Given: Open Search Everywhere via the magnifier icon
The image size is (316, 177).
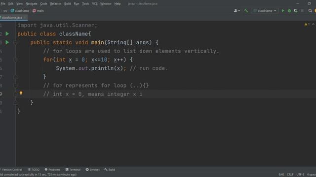Looking at the screenshot, I should click(x=310, y=11).
